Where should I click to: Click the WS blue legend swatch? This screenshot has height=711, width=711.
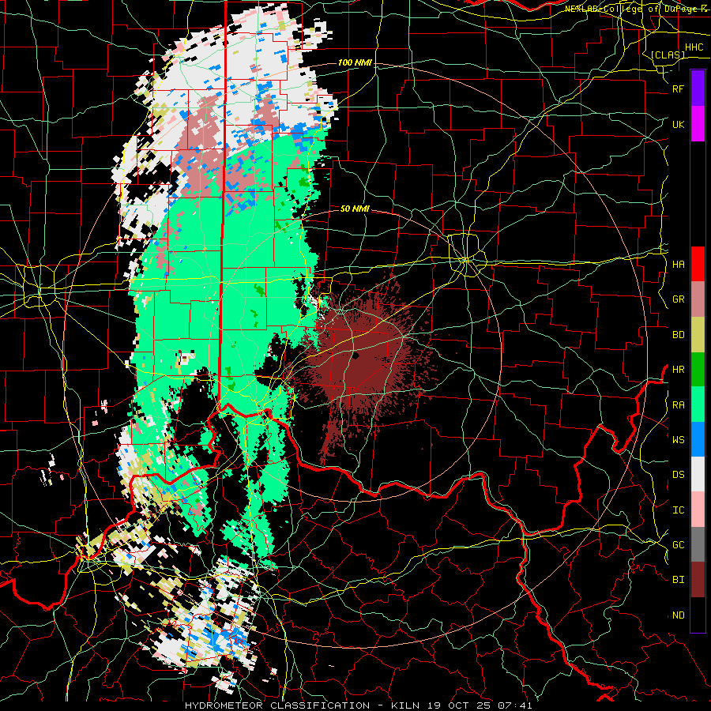698,439
